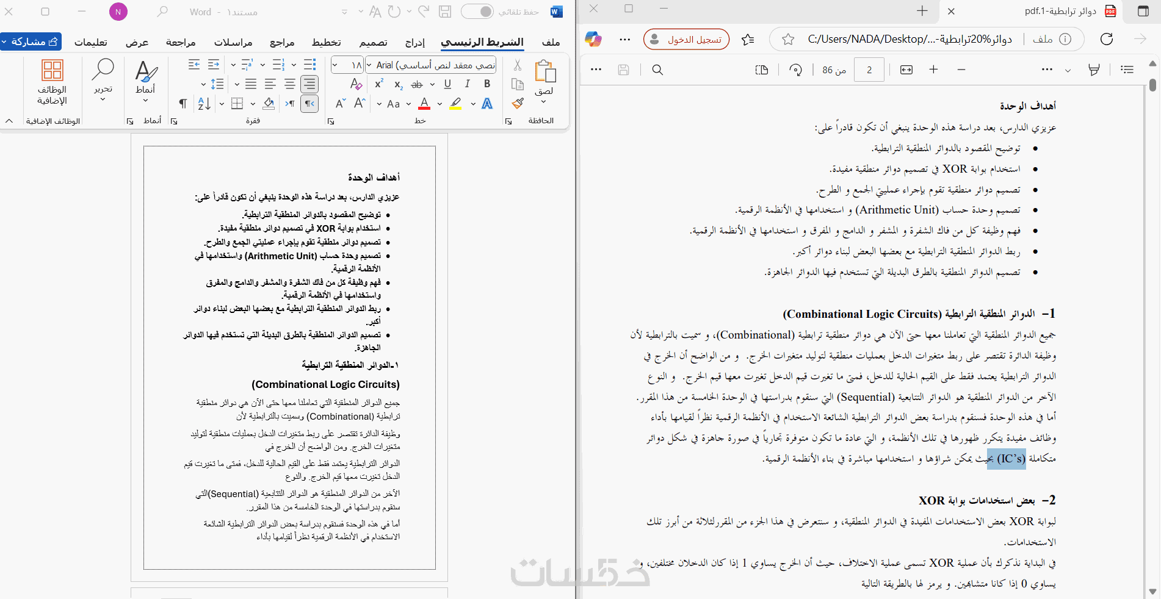
Task: Toggle Strikethrough formatting
Action: click(417, 84)
